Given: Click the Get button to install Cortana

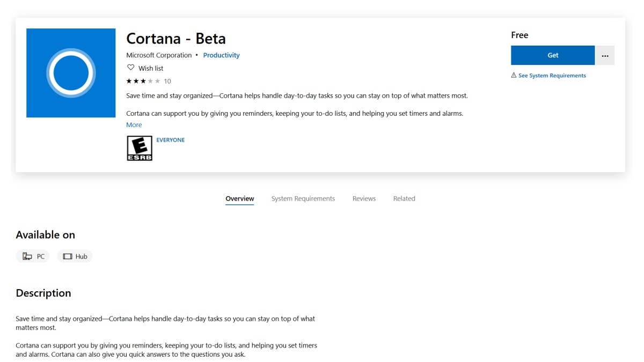Looking at the screenshot, I should (x=553, y=55).
